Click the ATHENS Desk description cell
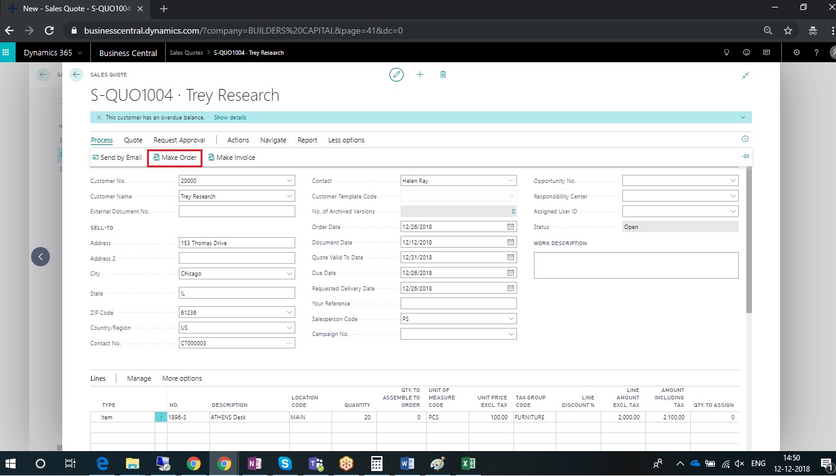The height and width of the screenshot is (476, 836). pos(249,418)
